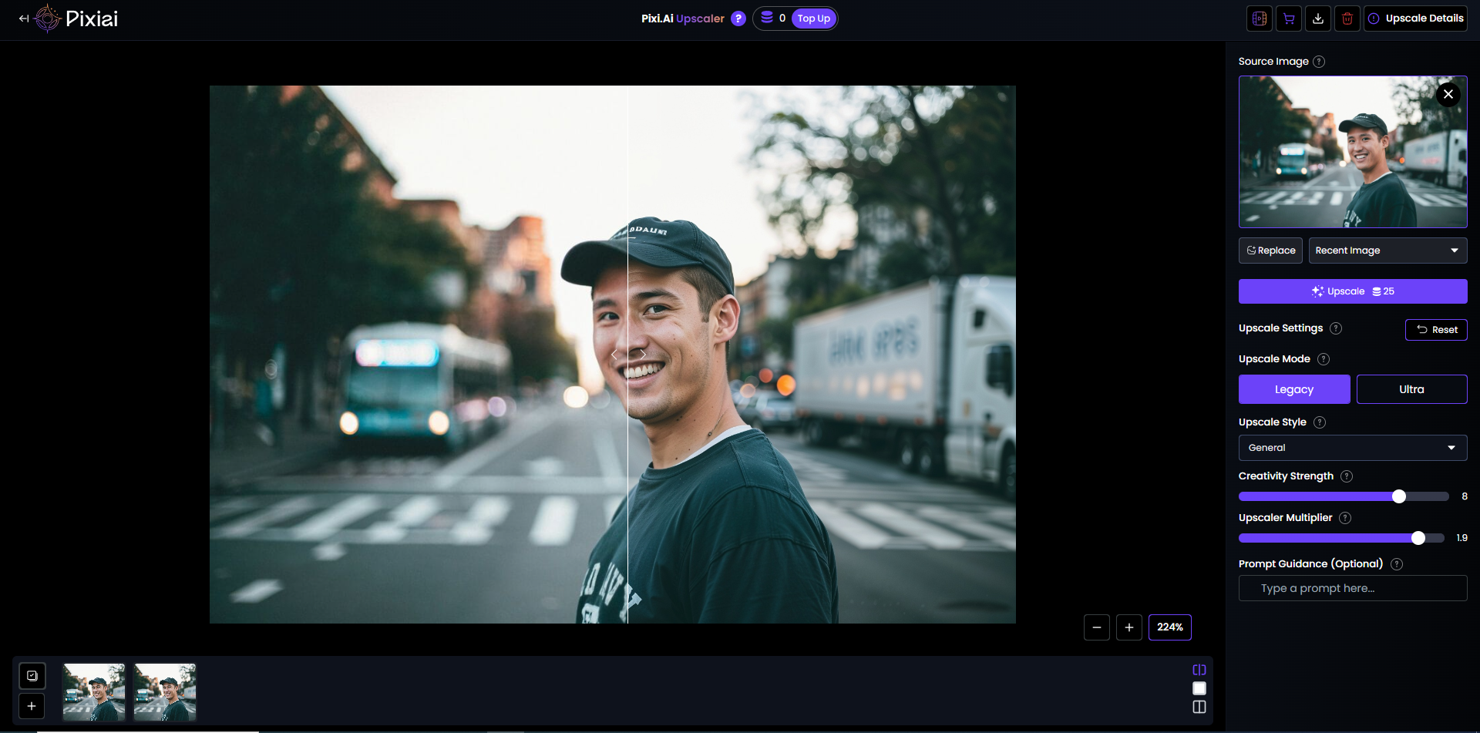Screen dimensions: 1480x733
Task: Click the before/after comparison divider handle
Action: point(628,355)
